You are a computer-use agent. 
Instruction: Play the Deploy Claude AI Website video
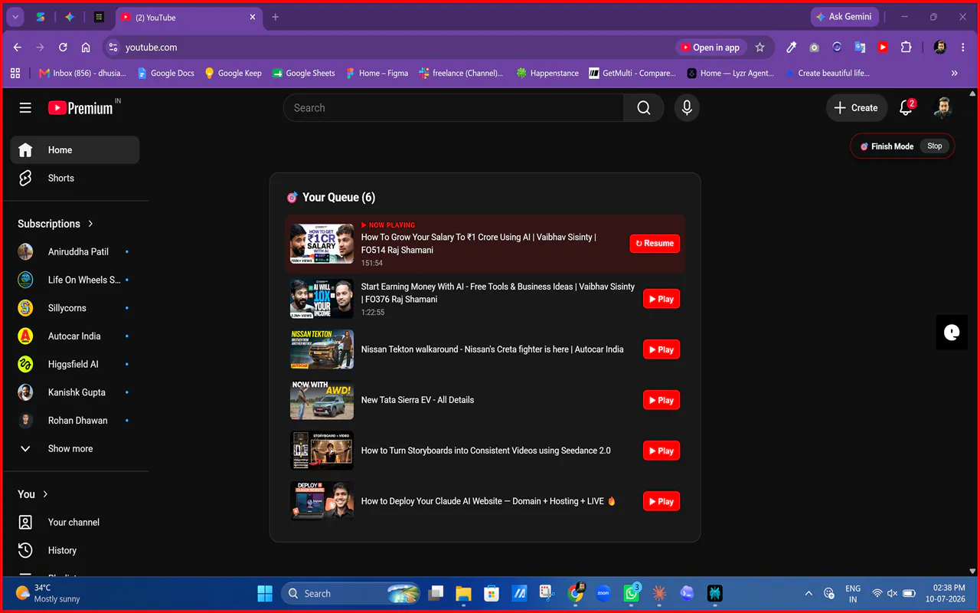(x=661, y=501)
